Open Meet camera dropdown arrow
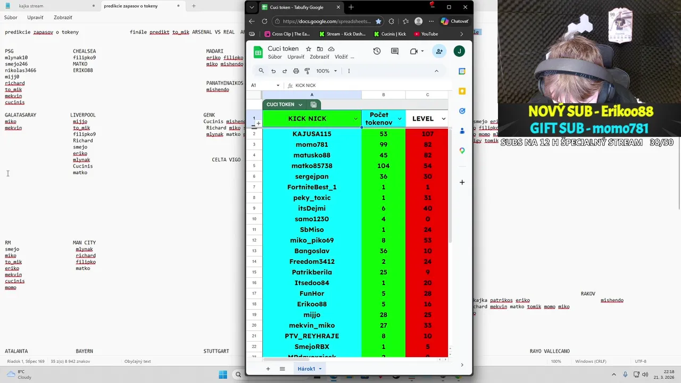Screen dimensions: 681x383 422,51
